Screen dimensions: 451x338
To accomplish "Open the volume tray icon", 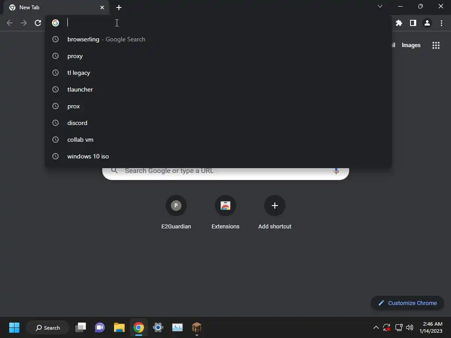I will [410, 327].
